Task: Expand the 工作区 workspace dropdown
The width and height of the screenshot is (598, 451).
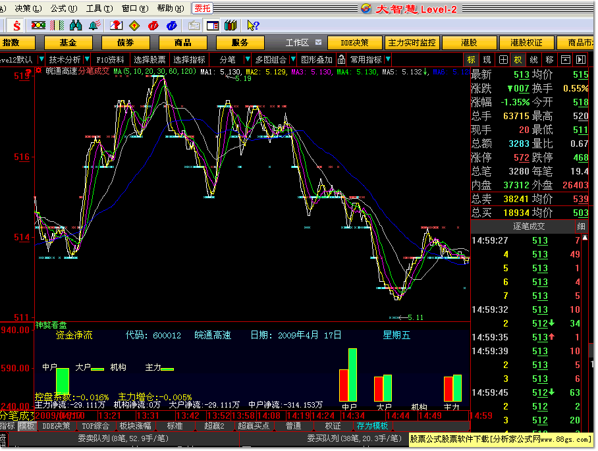Action: pos(319,42)
